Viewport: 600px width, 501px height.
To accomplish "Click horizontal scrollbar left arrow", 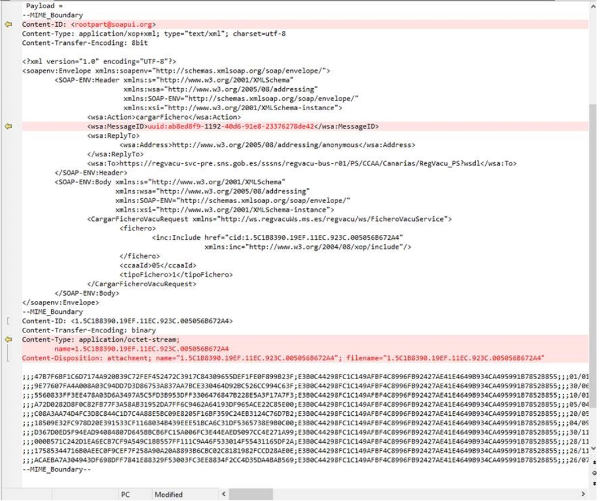I will [224, 495].
